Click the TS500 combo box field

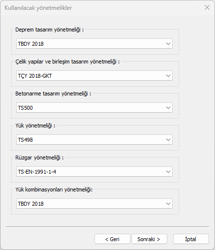(94, 108)
